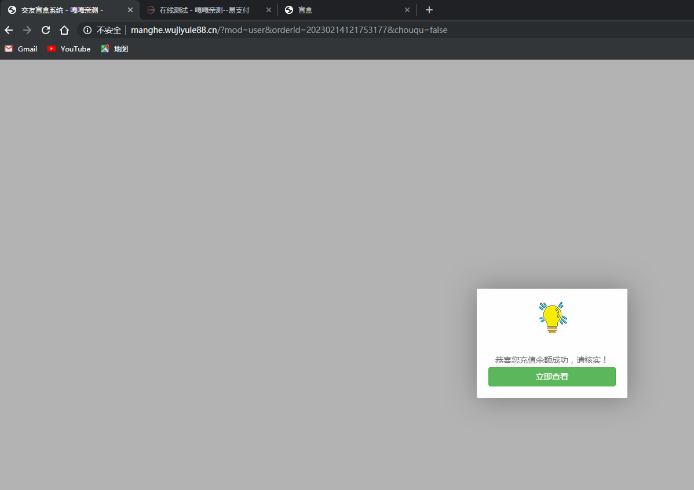The width and height of the screenshot is (694, 490).
Task: Switch to the 在线测试 易支付 tab
Action: [204, 10]
